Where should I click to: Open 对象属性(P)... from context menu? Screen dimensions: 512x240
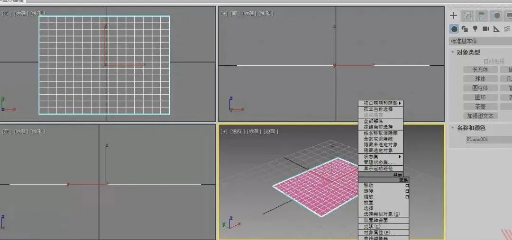(x=384, y=233)
